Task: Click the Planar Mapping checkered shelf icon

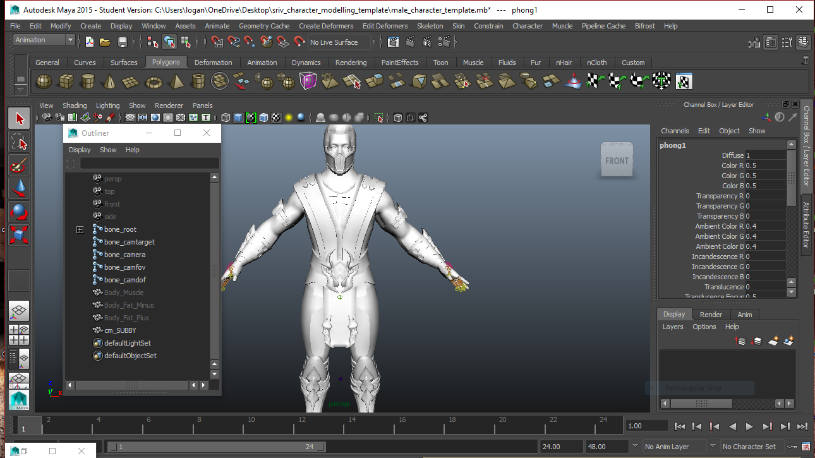Action: point(595,81)
